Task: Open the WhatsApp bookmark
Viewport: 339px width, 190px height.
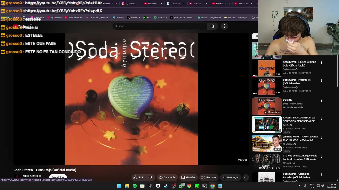Action: (x=160, y=18)
